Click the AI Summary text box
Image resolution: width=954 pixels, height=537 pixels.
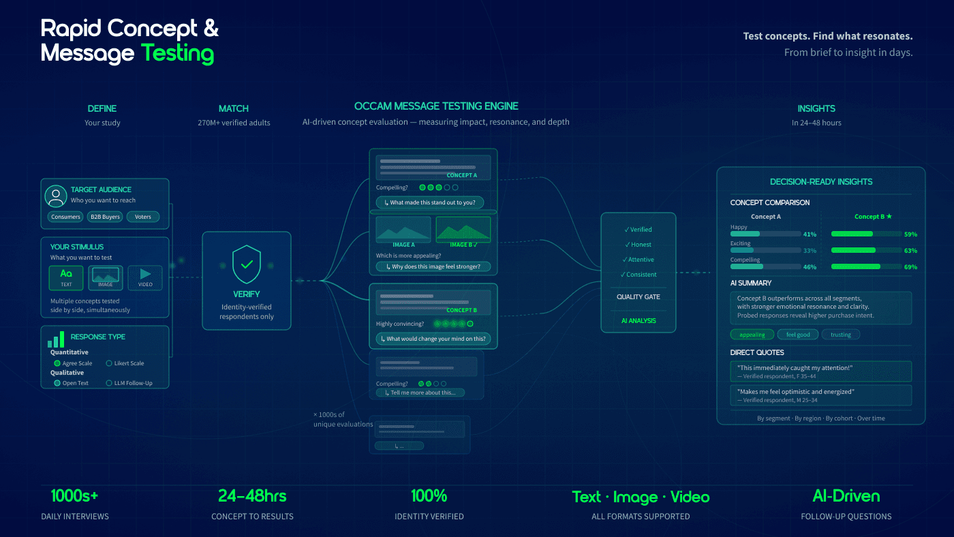click(820, 307)
